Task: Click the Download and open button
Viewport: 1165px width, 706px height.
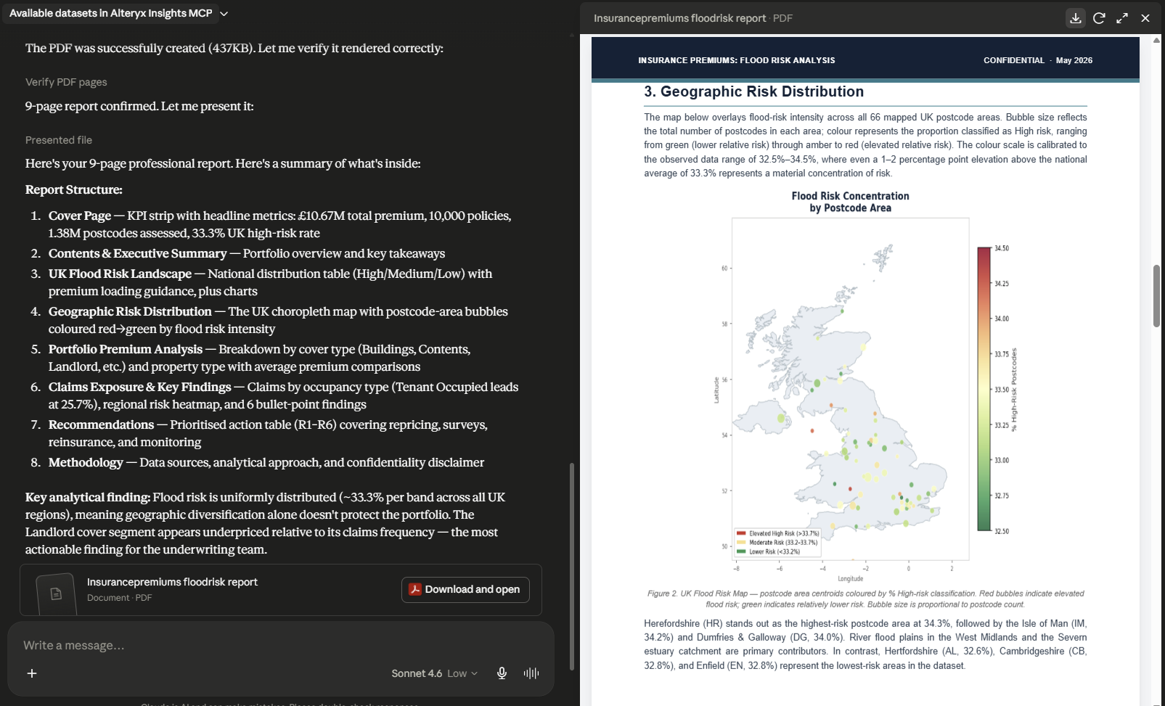Action: pyautogui.click(x=465, y=589)
